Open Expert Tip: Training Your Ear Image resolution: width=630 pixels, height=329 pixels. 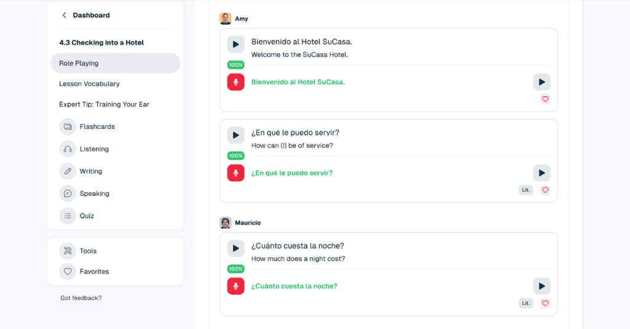click(104, 104)
